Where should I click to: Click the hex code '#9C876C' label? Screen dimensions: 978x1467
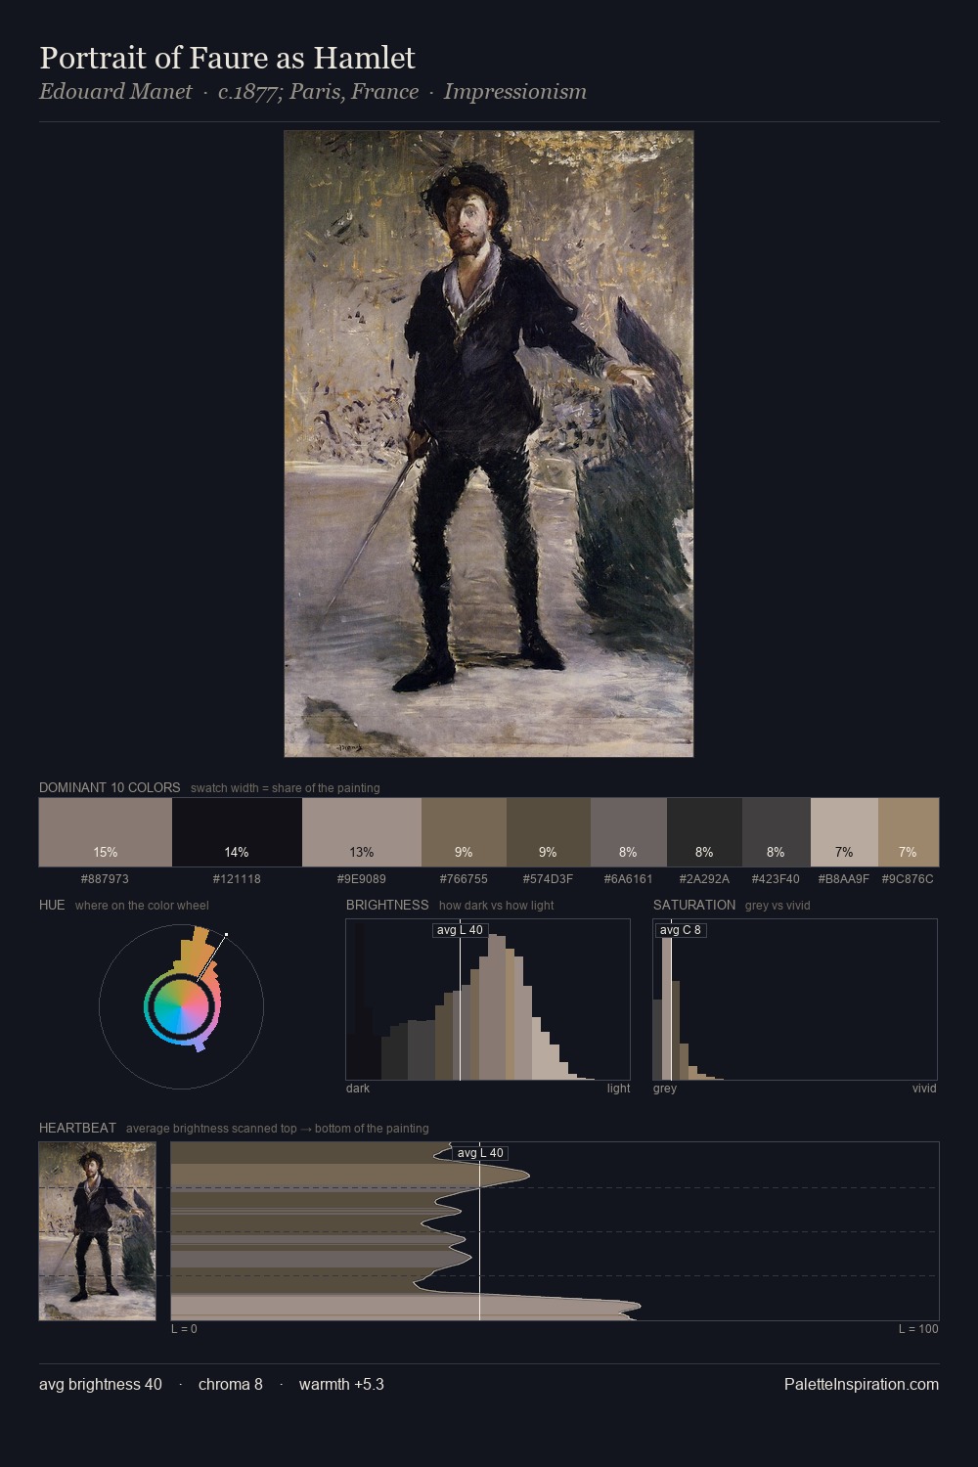(908, 878)
